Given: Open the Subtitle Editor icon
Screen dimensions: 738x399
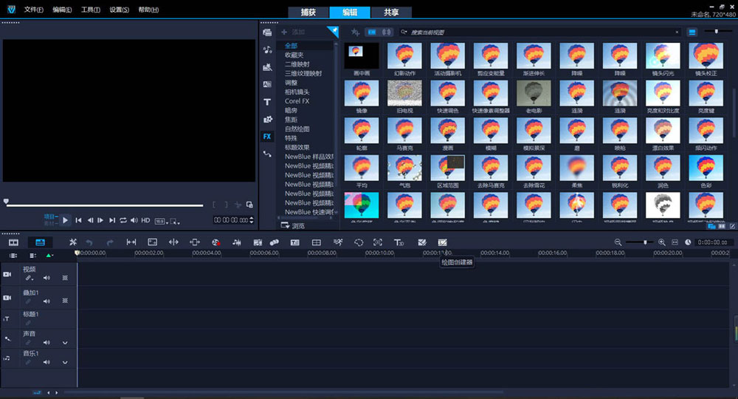Looking at the screenshot, I should click(x=295, y=242).
